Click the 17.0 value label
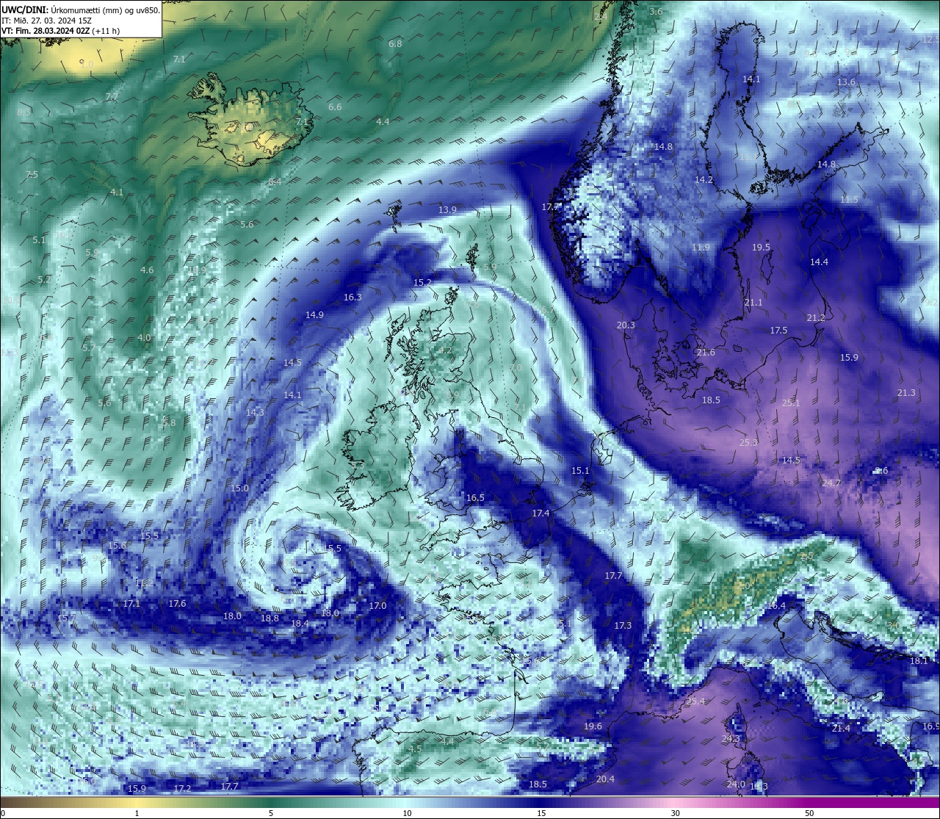This screenshot has width=940, height=819. (x=377, y=605)
